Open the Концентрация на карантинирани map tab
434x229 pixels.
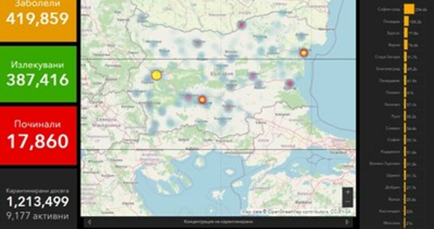[x=218, y=222]
